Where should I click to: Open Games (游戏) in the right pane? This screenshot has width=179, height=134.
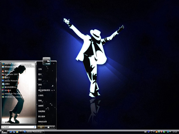40,85
